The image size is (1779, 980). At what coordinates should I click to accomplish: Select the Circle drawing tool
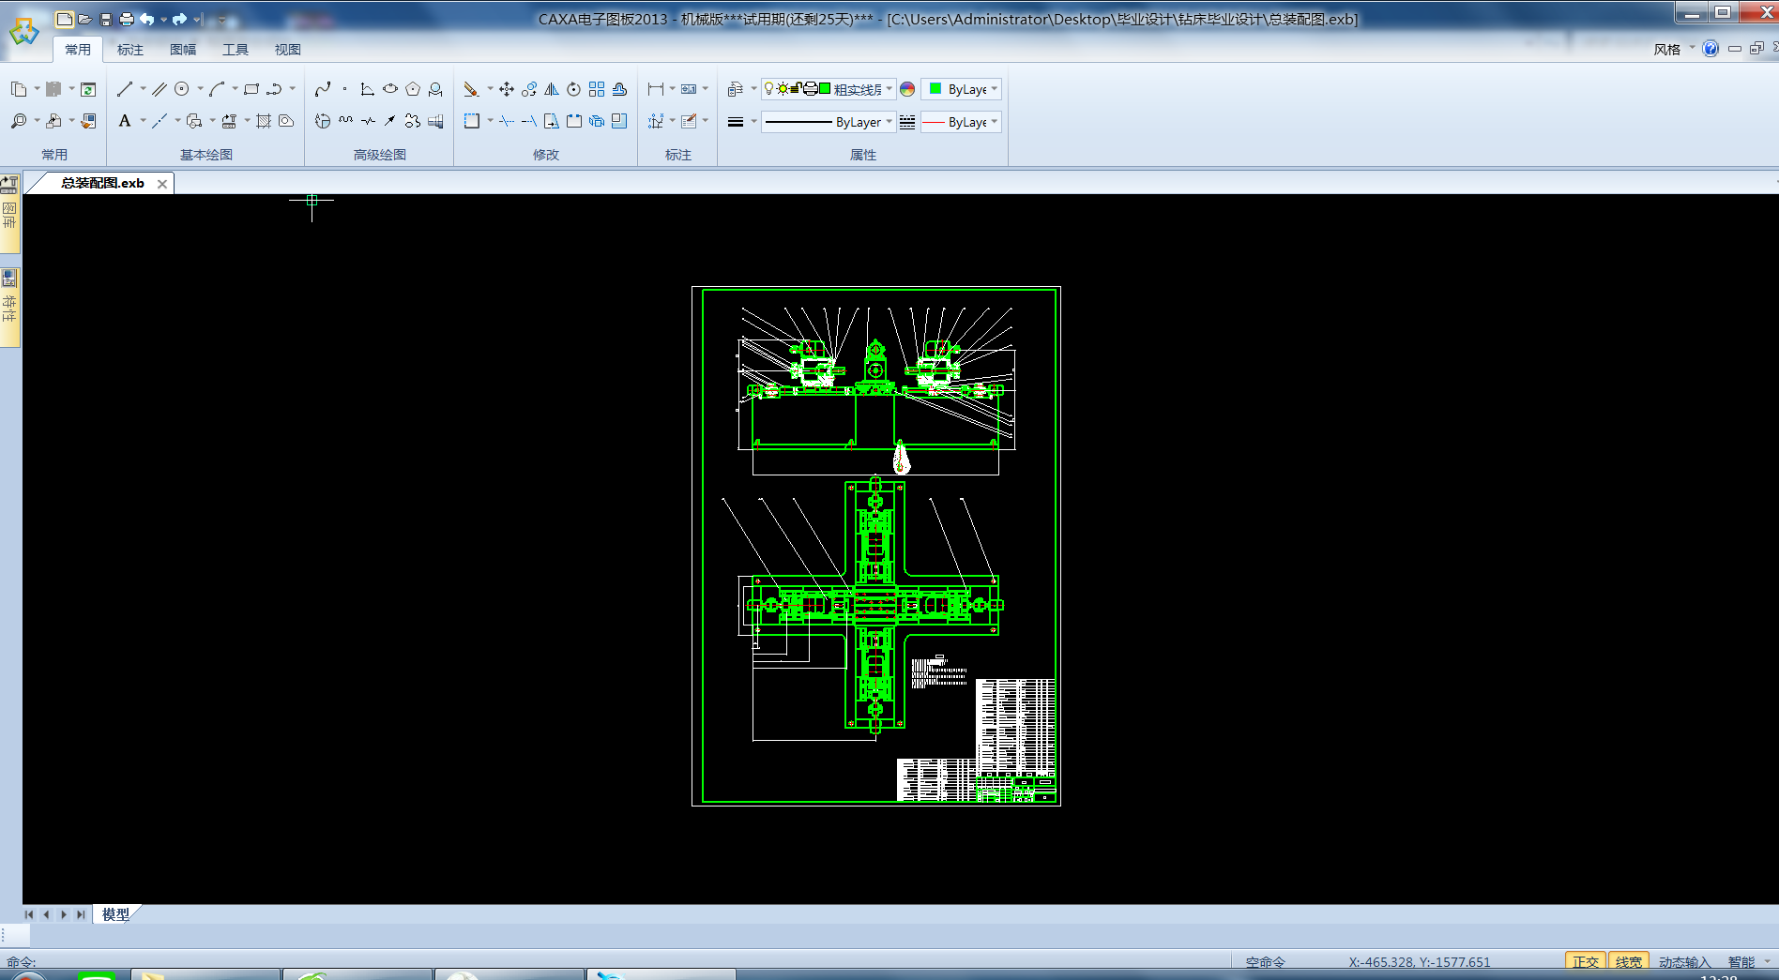[182, 89]
